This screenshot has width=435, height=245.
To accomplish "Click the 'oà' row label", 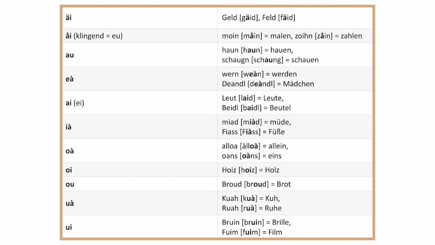I will 70,151.
